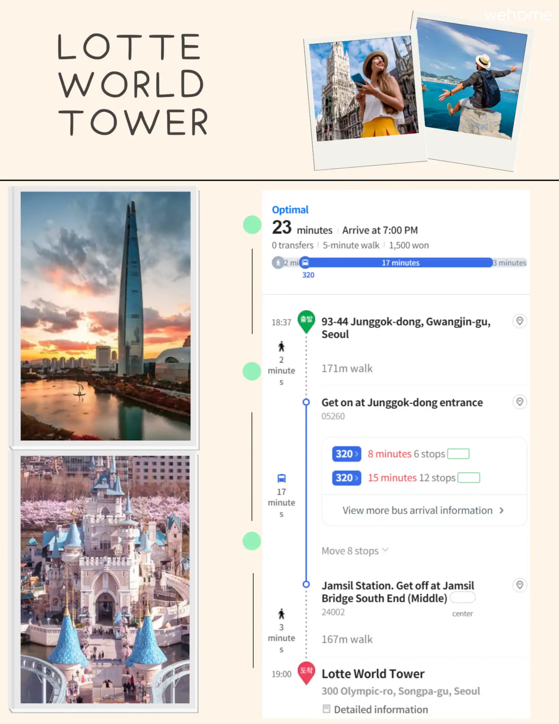Click bus icon on the blue route bar
Viewport: 559px width, 724px height.
(x=305, y=262)
